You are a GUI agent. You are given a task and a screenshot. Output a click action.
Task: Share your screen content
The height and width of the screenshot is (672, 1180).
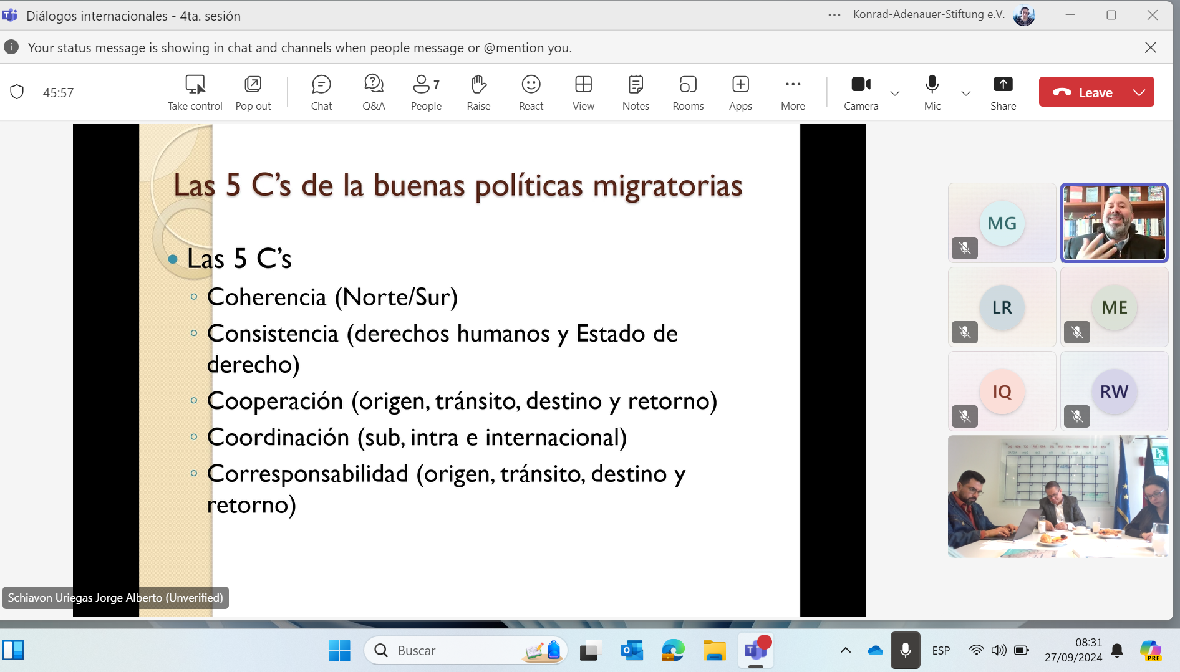point(1003,92)
